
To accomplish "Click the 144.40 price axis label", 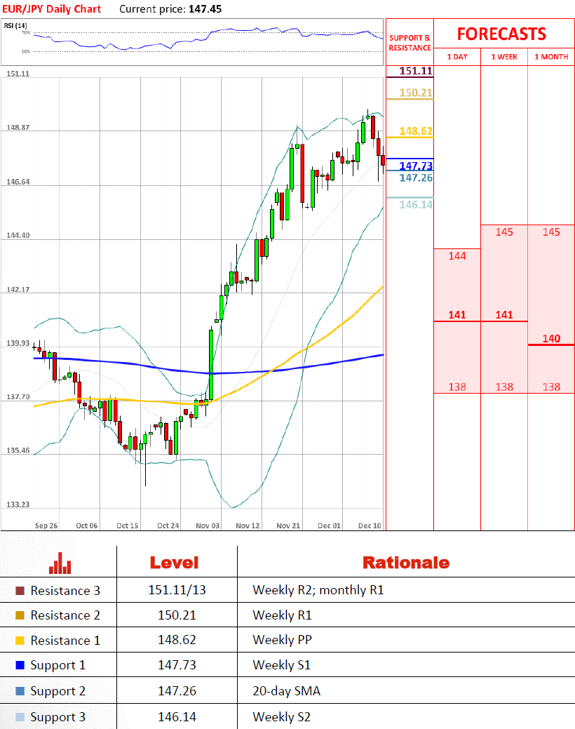I will 18,235.
